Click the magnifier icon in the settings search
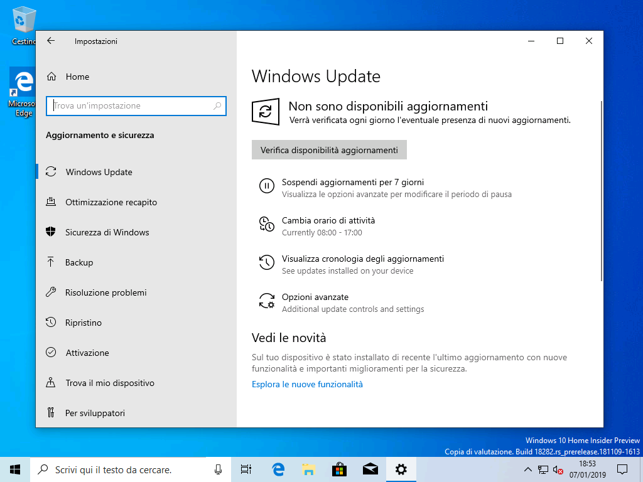This screenshot has height=482, width=643. [x=217, y=105]
